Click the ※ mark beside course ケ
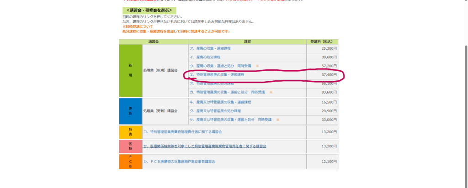468x188 pixels. tap(277, 120)
